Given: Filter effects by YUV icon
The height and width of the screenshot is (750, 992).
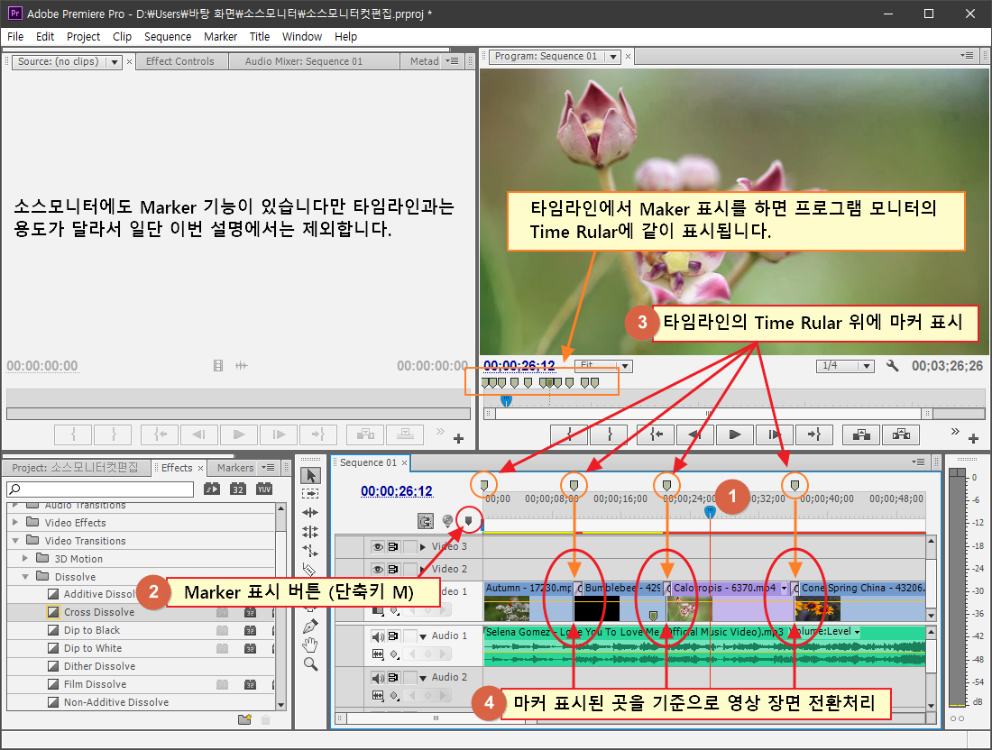Looking at the screenshot, I should pyautogui.click(x=264, y=489).
